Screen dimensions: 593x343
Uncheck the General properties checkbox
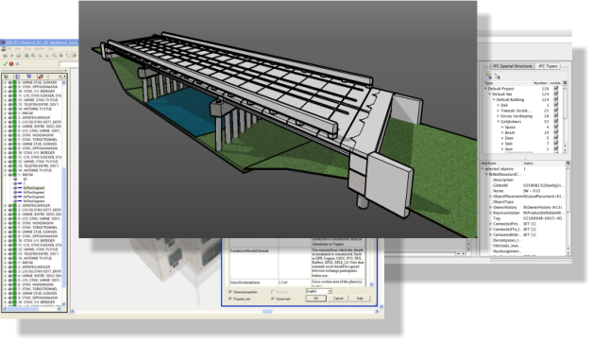pyautogui.click(x=230, y=292)
